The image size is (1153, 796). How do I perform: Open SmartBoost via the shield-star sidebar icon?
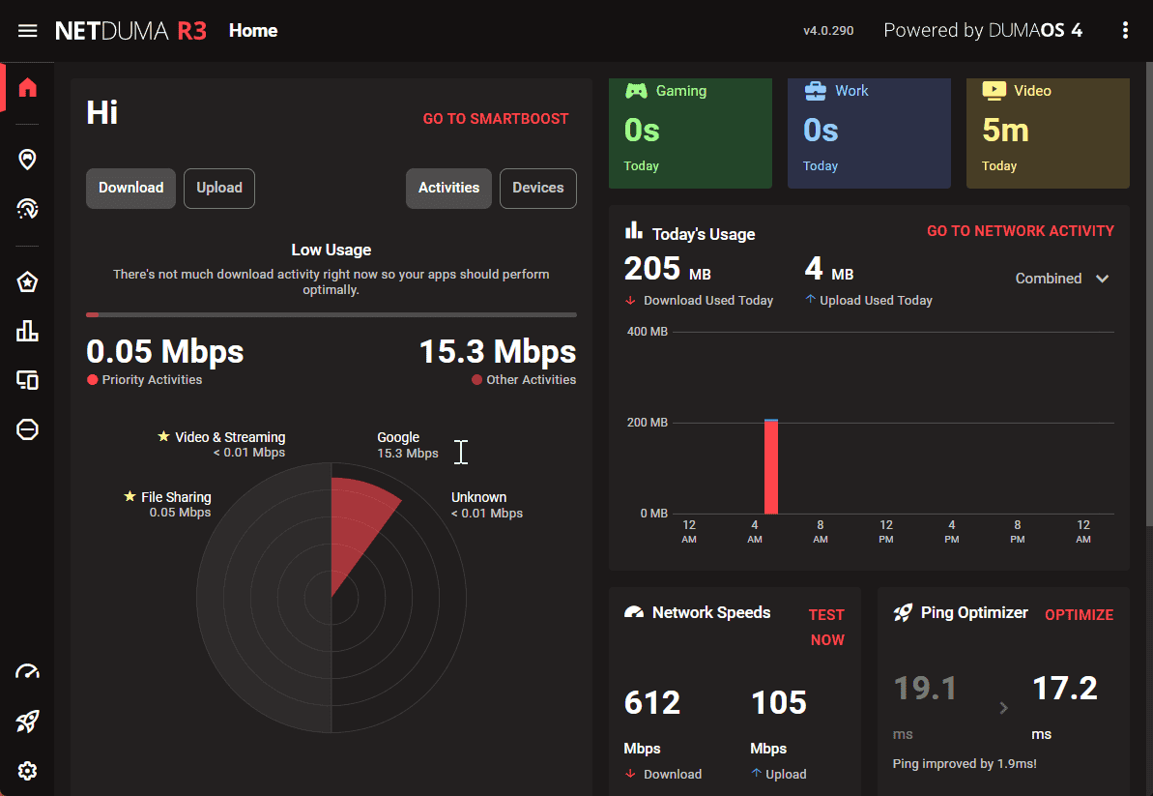(27, 281)
